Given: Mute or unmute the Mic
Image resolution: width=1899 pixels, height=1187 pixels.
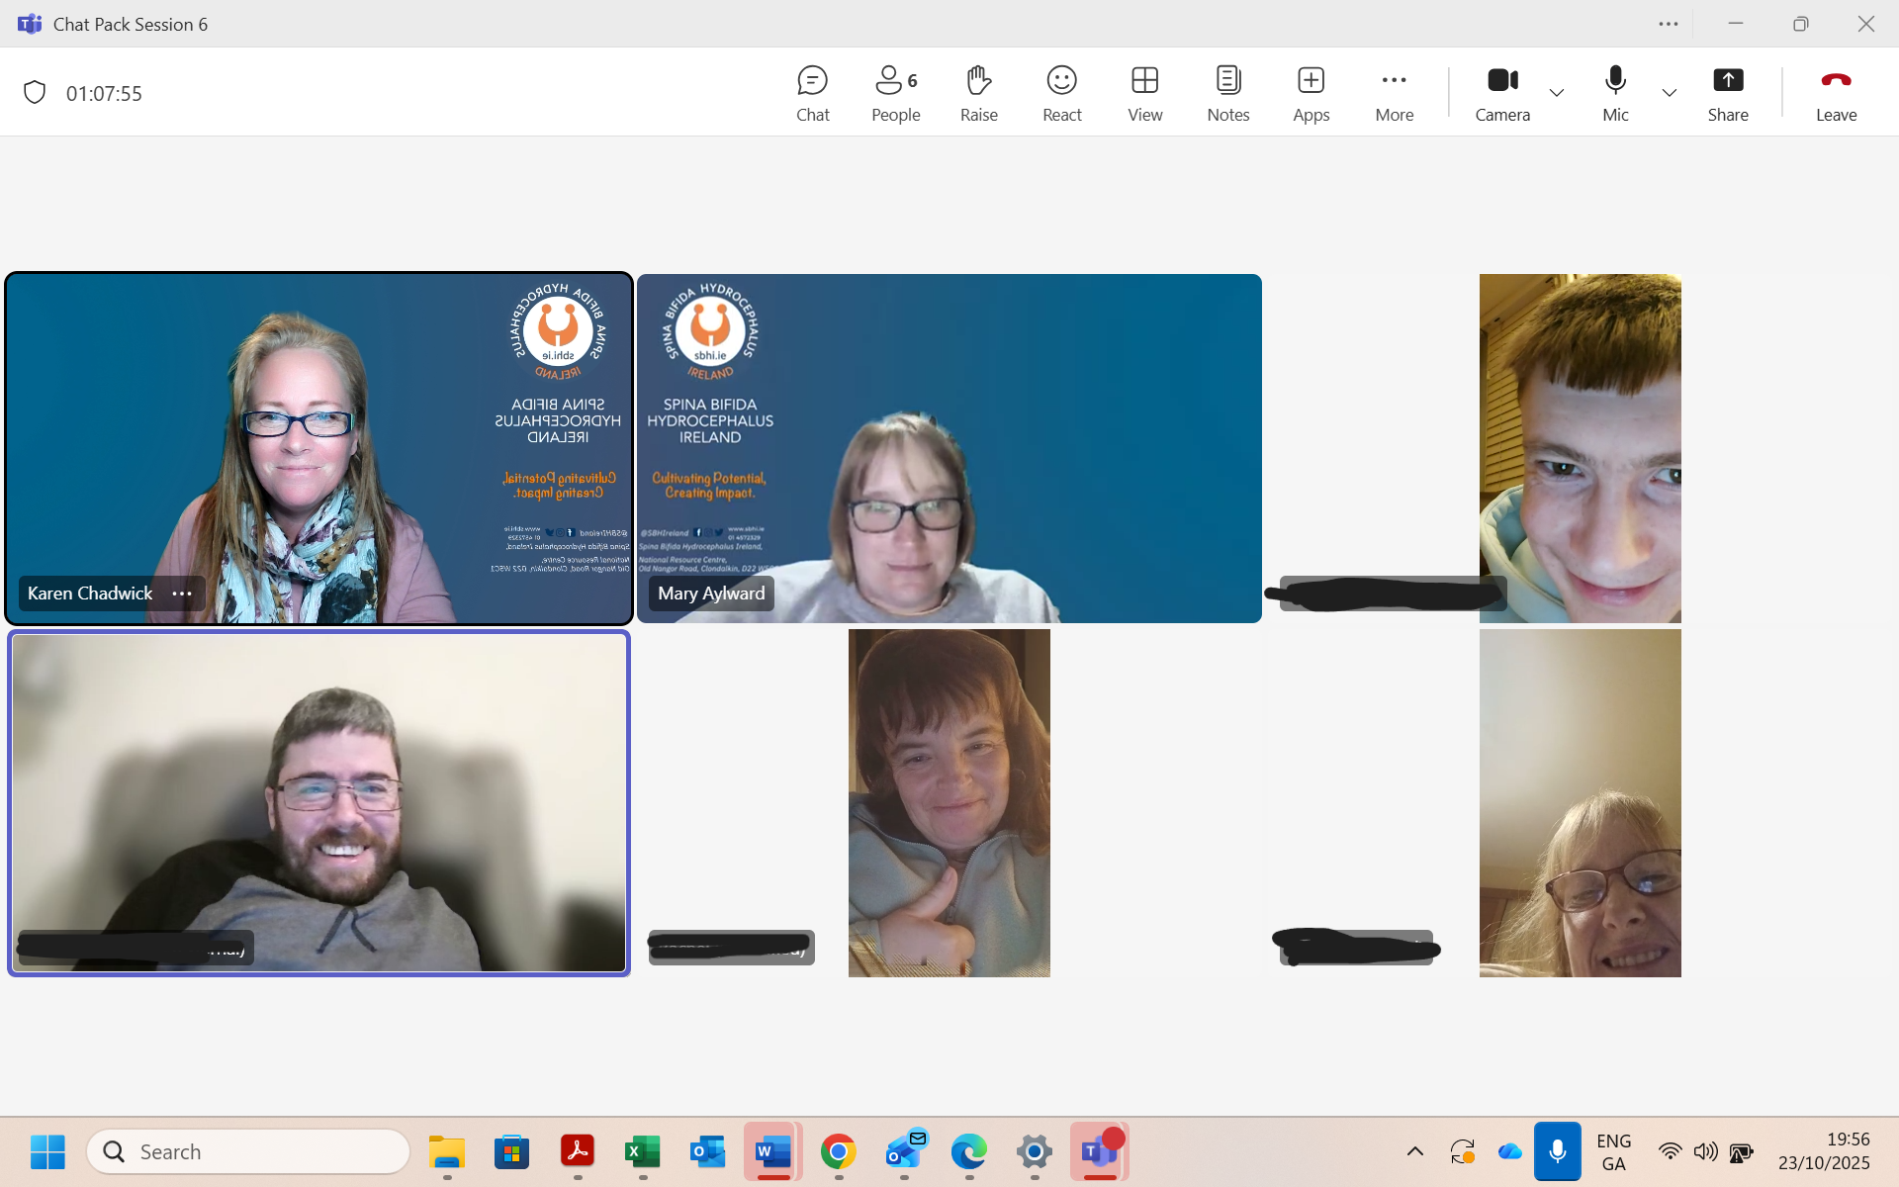Looking at the screenshot, I should coord(1614,93).
